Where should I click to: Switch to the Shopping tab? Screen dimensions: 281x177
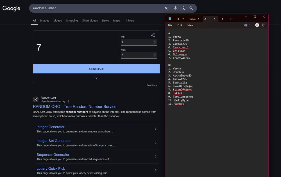pos(72,21)
